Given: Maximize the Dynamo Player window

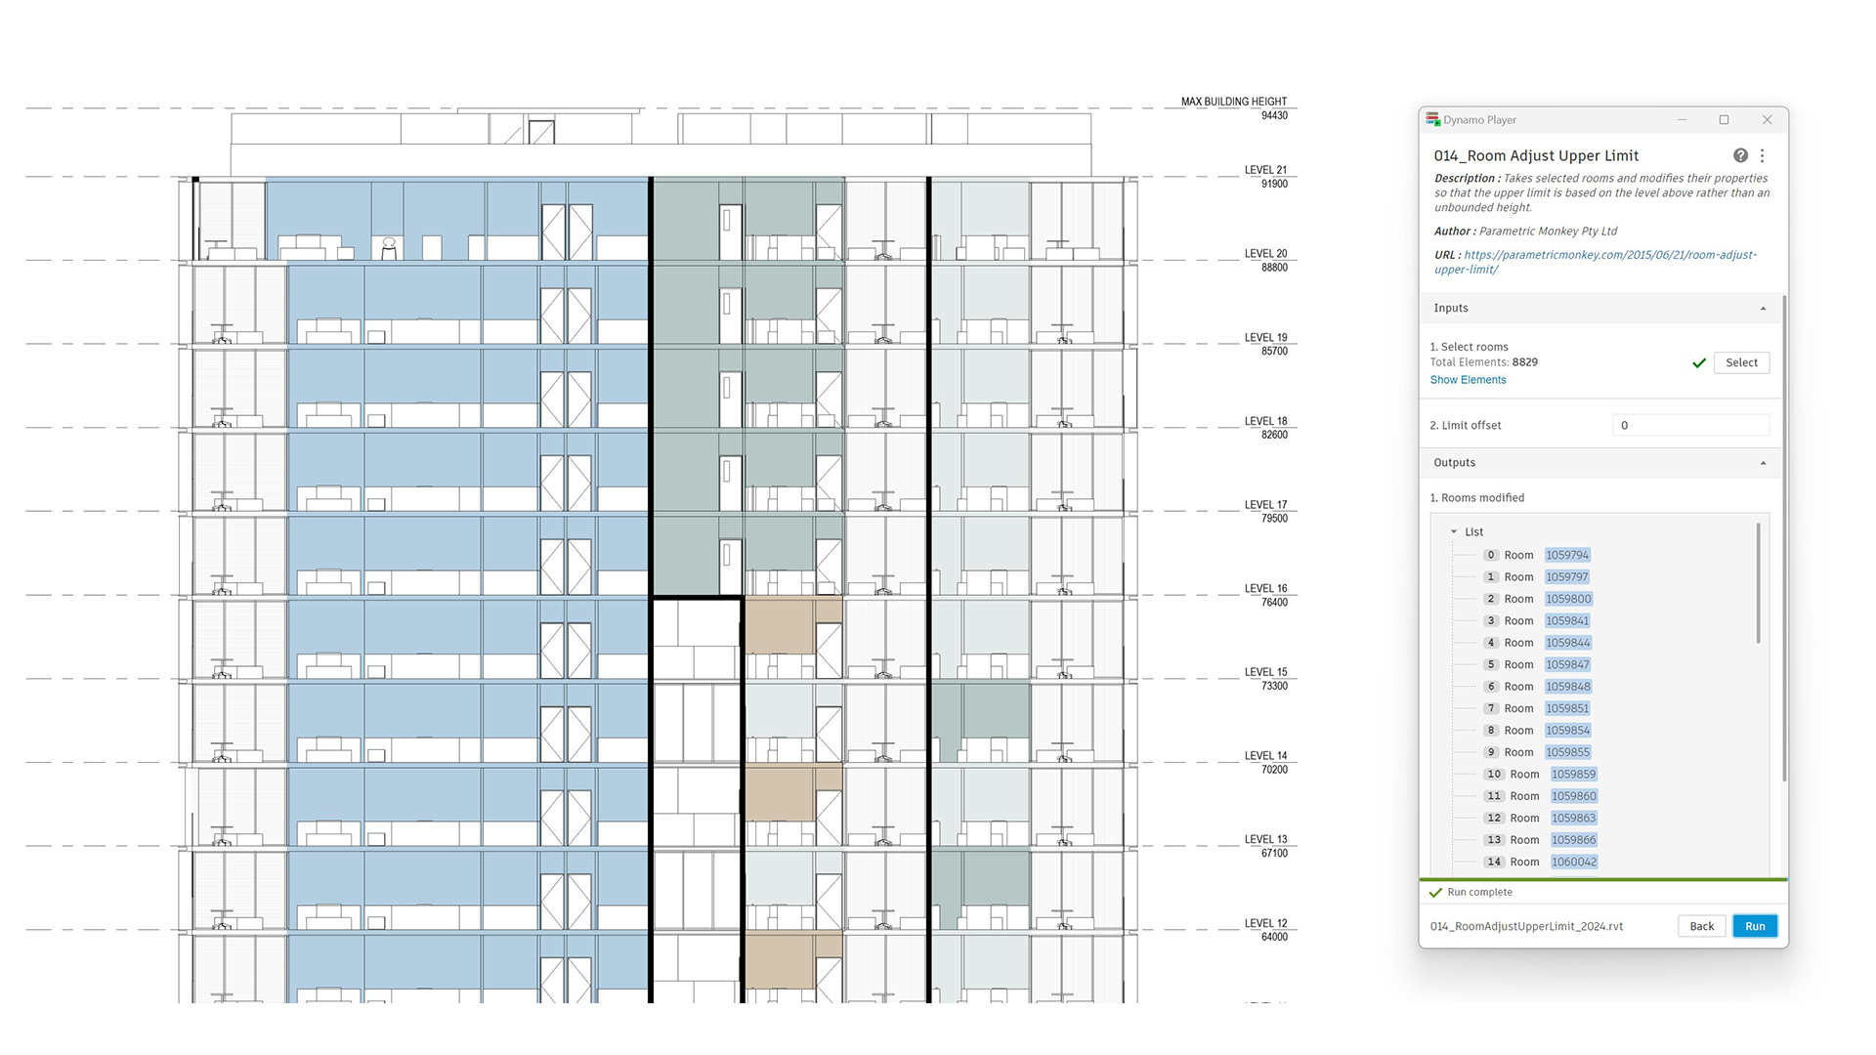Looking at the screenshot, I should [x=1724, y=120].
